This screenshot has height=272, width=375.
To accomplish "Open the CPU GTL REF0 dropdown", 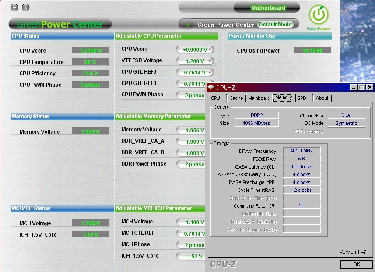I will click(195, 73).
